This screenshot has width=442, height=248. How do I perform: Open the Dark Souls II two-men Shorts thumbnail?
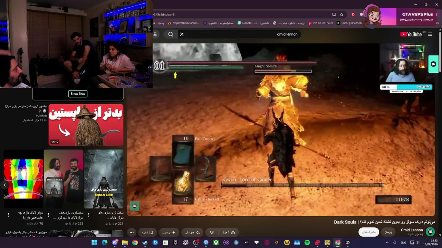click(64, 179)
